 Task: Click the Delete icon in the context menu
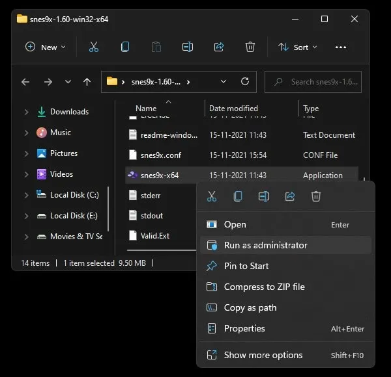316,196
